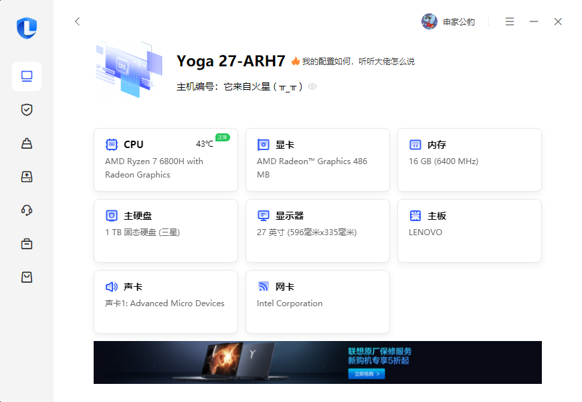Viewport: 582px width, 402px height.
Task: Click the AMD Ryzen 7 6800H description
Action: click(154, 167)
